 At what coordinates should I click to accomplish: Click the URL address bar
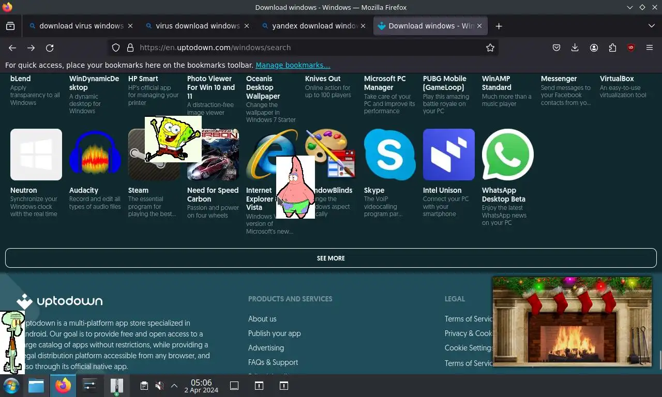coord(303,48)
